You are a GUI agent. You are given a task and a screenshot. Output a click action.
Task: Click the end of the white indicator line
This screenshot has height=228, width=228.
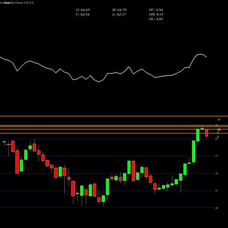(207, 57)
